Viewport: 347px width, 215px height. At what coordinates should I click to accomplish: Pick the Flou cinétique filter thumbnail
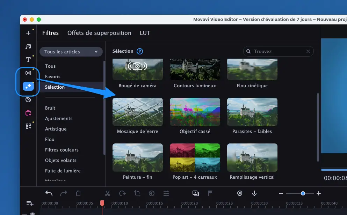tap(252, 69)
